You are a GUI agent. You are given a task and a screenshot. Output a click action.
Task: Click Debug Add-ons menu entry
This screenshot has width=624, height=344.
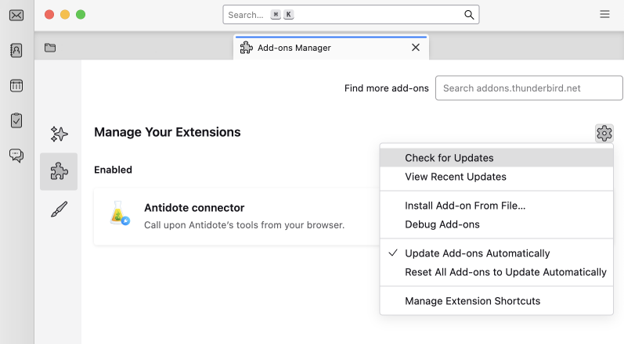[x=442, y=224]
